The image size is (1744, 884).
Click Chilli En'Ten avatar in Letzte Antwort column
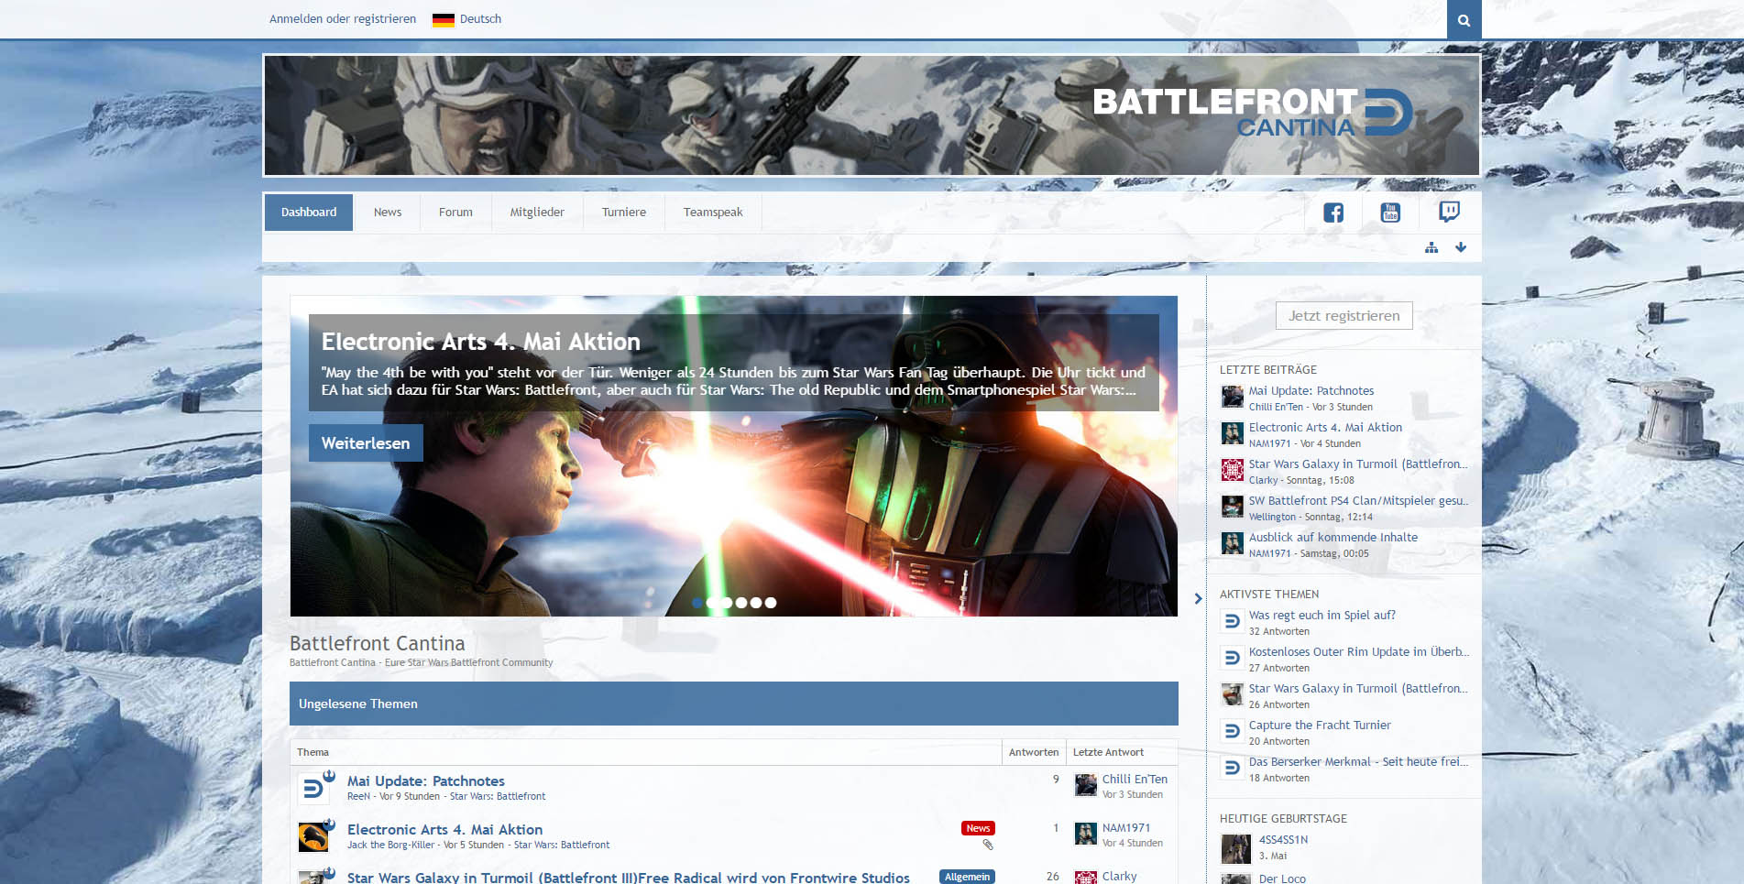[x=1086, y=785]
